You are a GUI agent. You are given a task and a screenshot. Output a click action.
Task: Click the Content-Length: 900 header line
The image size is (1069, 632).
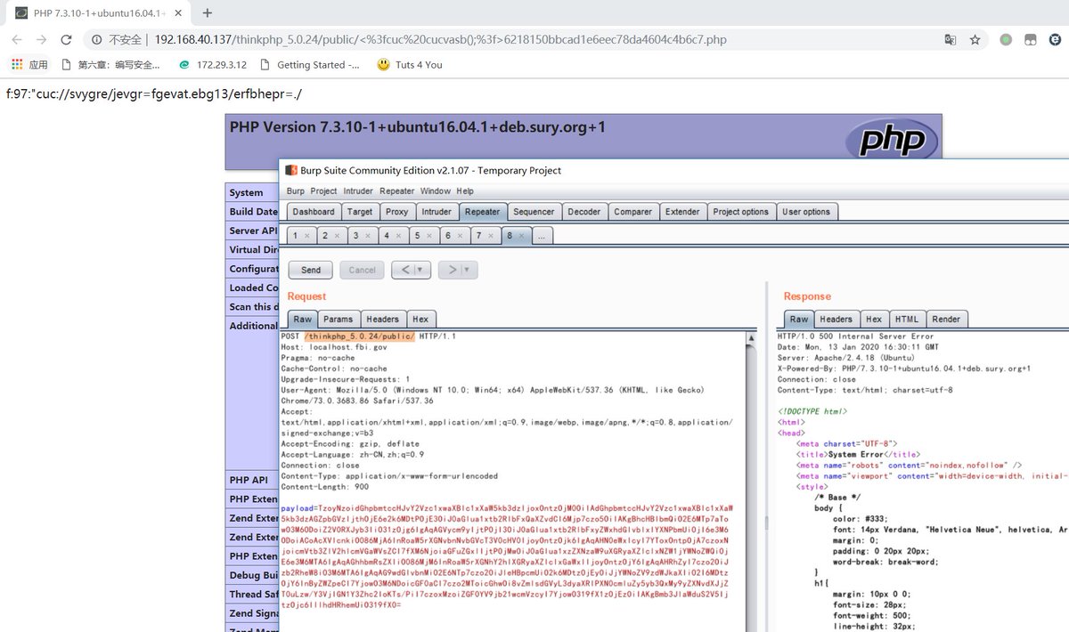pos(324,487)
